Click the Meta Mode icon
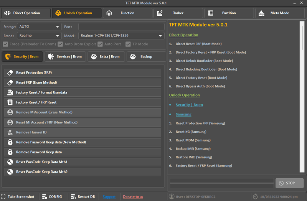The width and height of the screenshot is (307, 201). (261, 13)
